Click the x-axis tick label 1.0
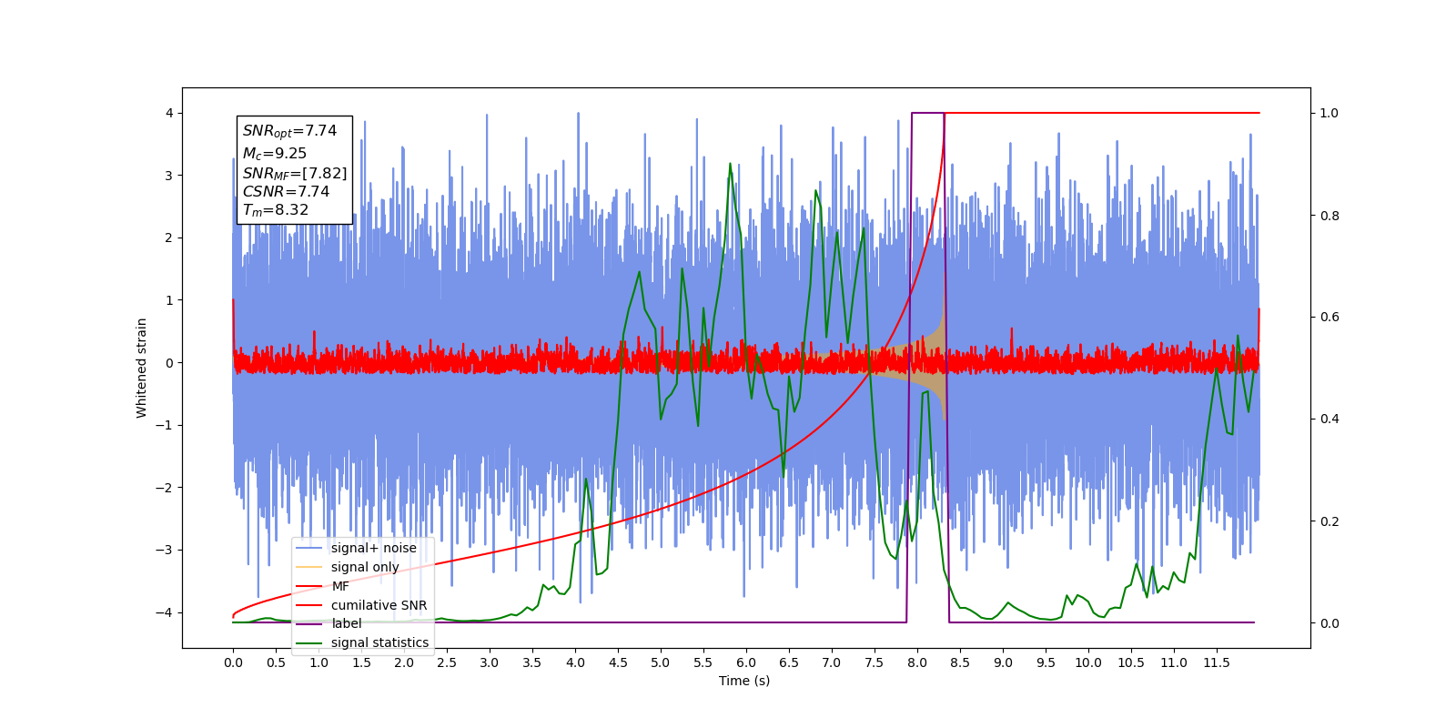 pyautogui.click(x=318, y=662)
